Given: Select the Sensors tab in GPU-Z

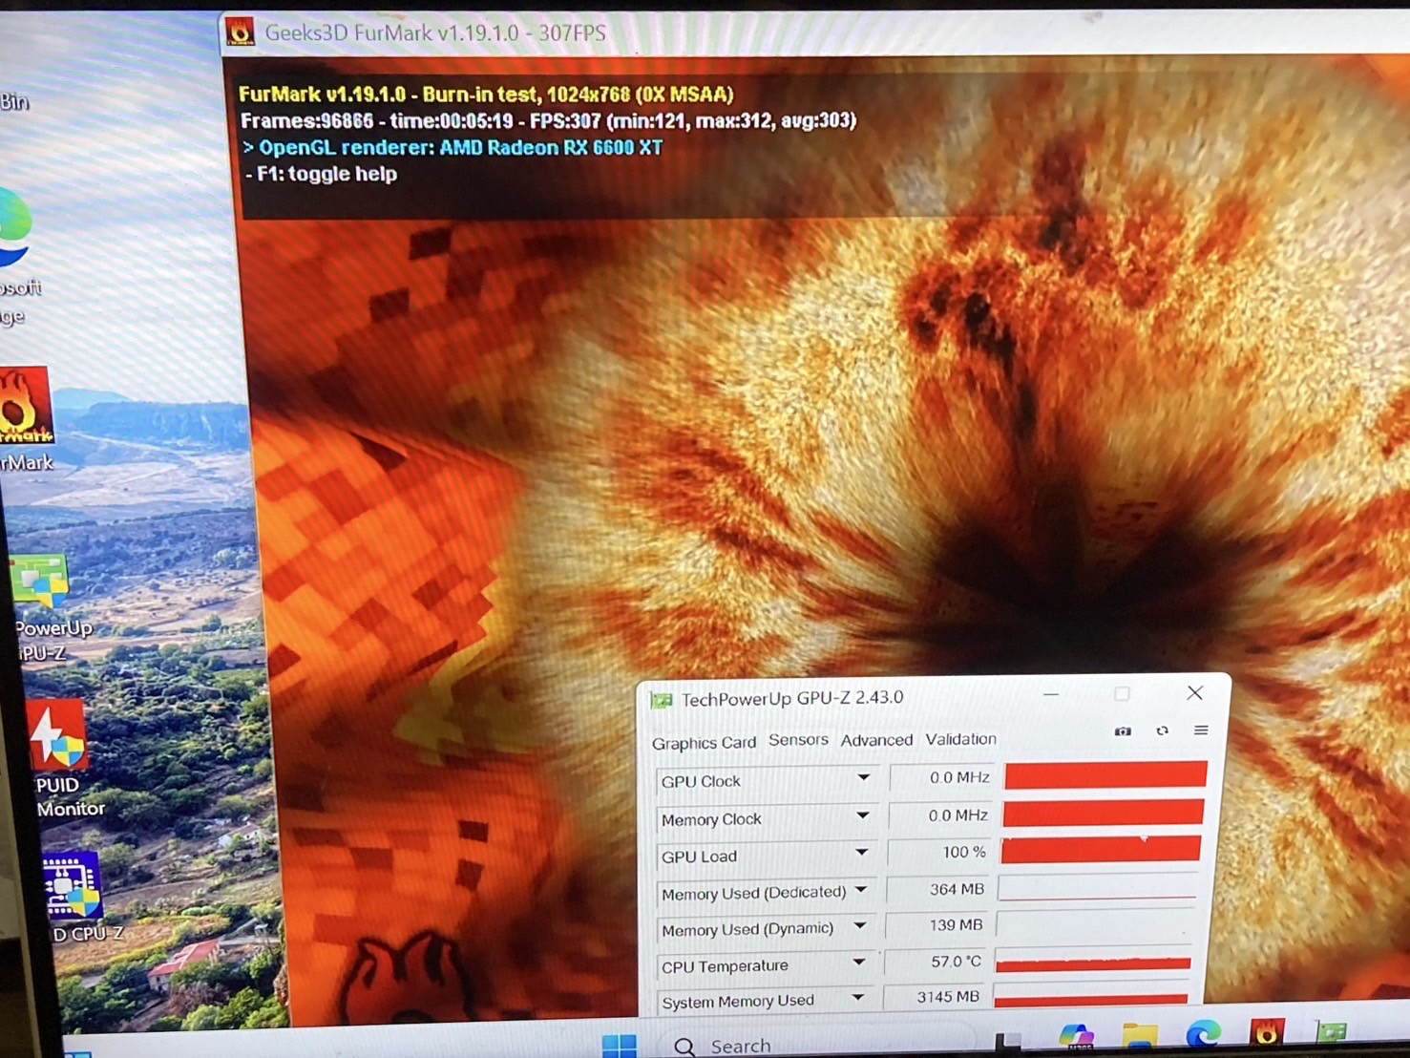Looking at the screenshot, I should [x=798, y=740].
